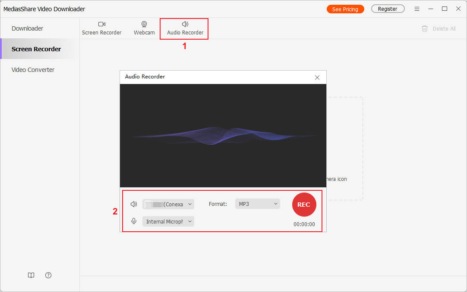Click the audio waveform preview area
This screenshot has width=467, height=292.
click(x=223, y=135)
